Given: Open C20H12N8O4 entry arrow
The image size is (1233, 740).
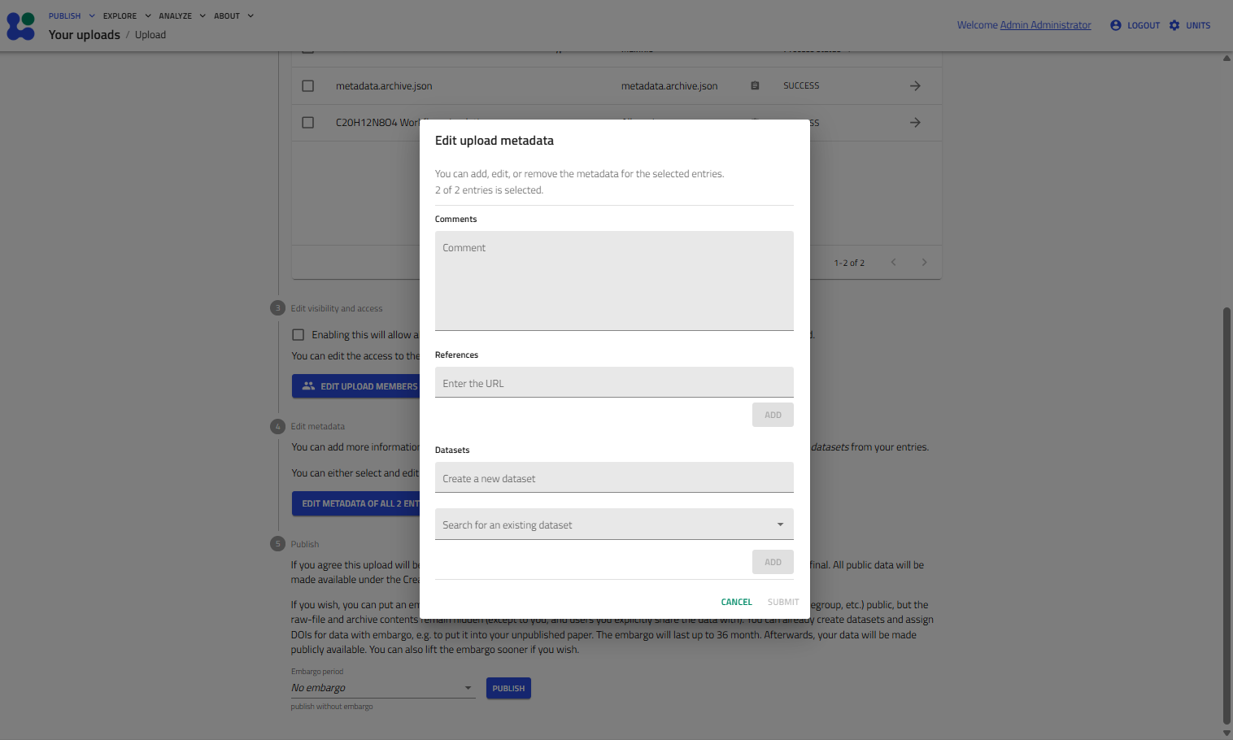Looking at the screenshot, I should pos(915,122).
